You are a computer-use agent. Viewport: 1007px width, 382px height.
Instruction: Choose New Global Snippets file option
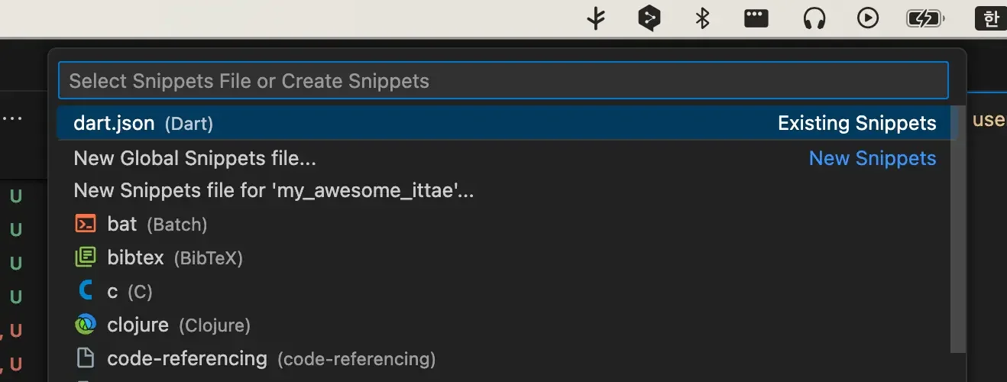click(504, 158)
